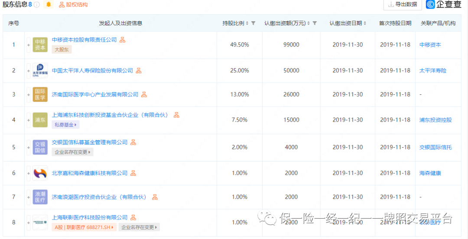
Task: Click structure icon next to 中移资本控股有限责任公司
Action: coord(122,40)
